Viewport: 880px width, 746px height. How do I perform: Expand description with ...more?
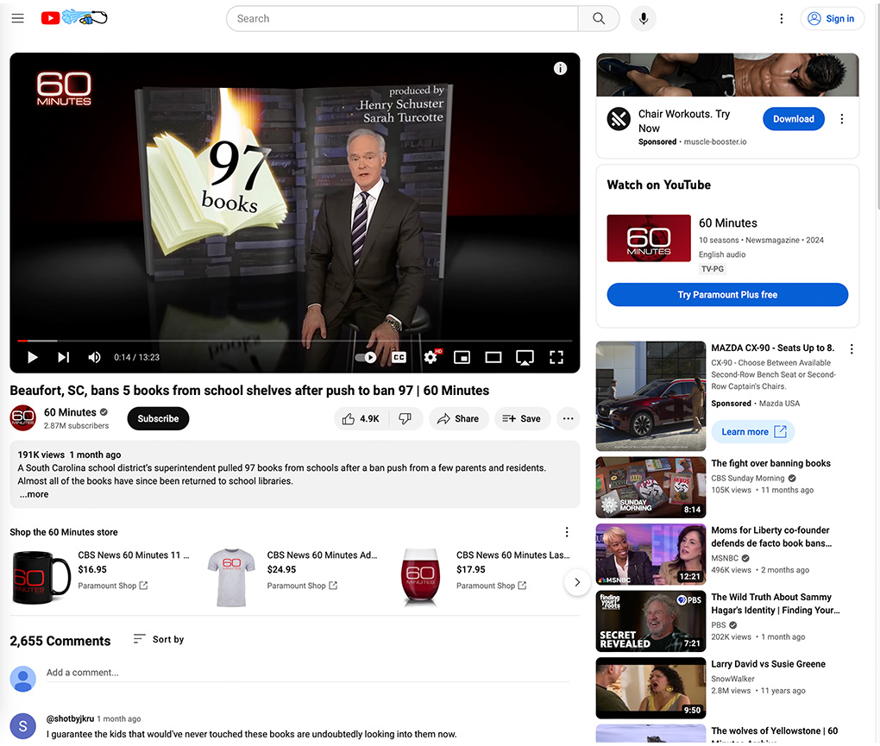coord(34,494)
